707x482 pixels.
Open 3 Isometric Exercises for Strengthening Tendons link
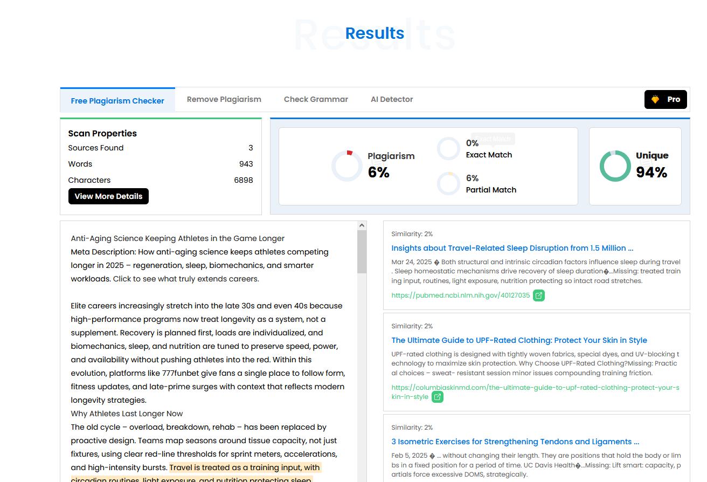[515, 442]
